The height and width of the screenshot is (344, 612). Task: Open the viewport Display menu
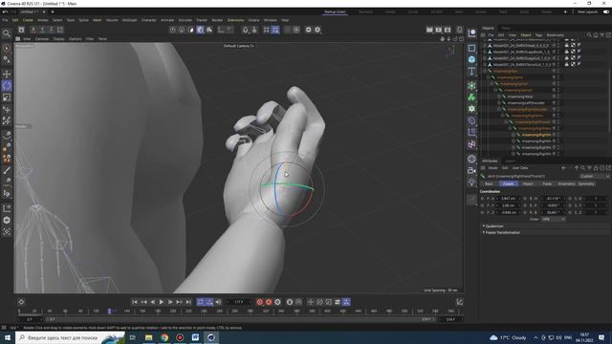click(x=58, y=39)
